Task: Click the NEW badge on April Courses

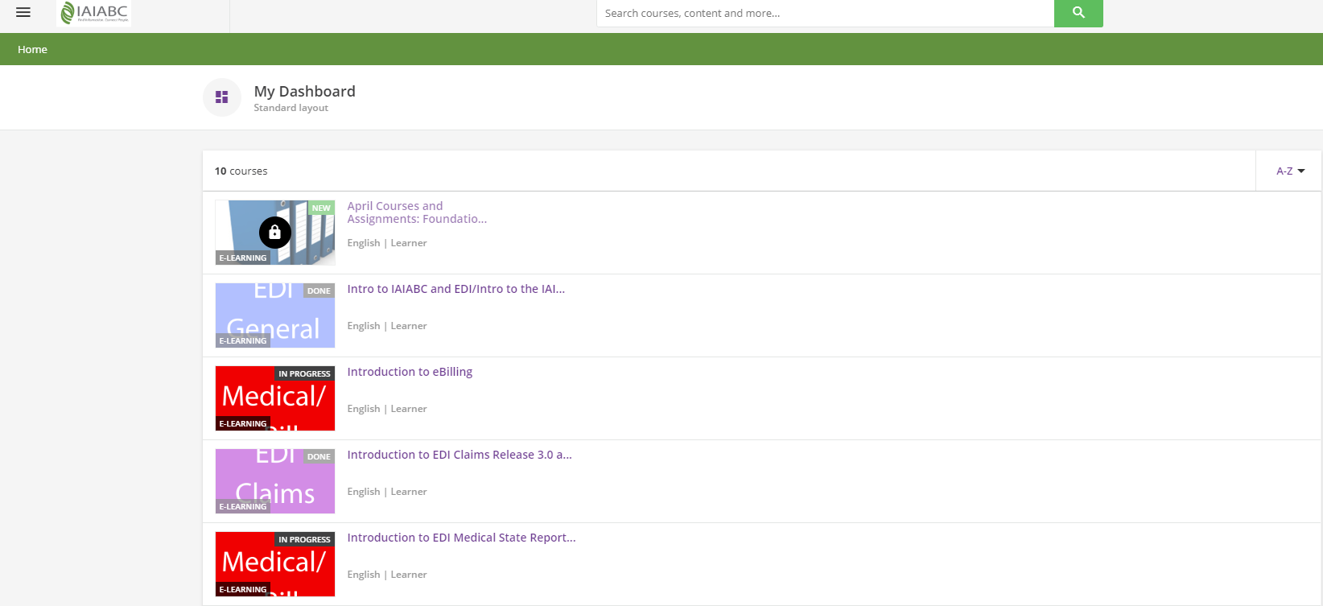Action: (321, 208)
